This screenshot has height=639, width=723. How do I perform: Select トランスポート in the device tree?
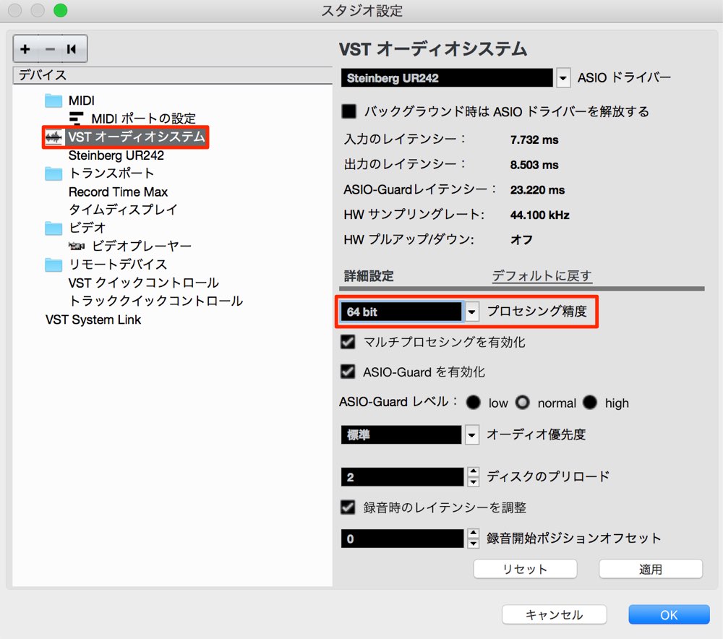click(x=111, y=173)
